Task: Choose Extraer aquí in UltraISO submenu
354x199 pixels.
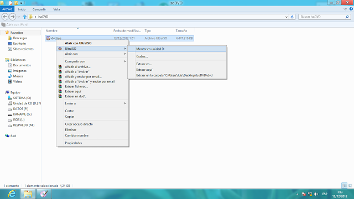Action: [177, 70]
